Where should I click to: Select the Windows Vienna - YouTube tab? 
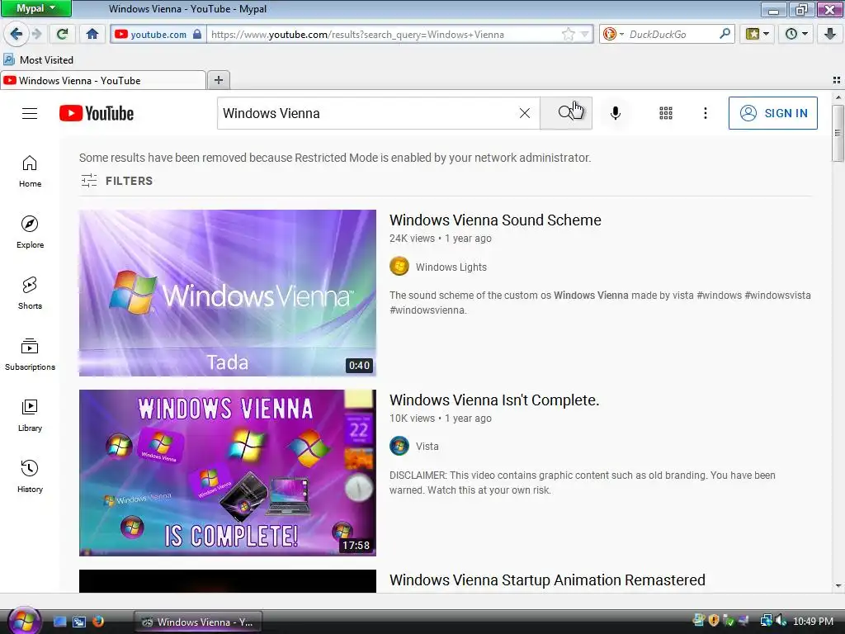point(103,80)
